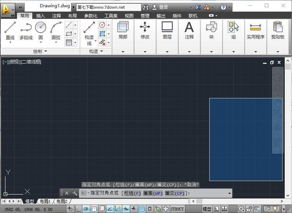
Task: Toggle the UI lock icon in status bar
Action: click(x=249, y=209)
